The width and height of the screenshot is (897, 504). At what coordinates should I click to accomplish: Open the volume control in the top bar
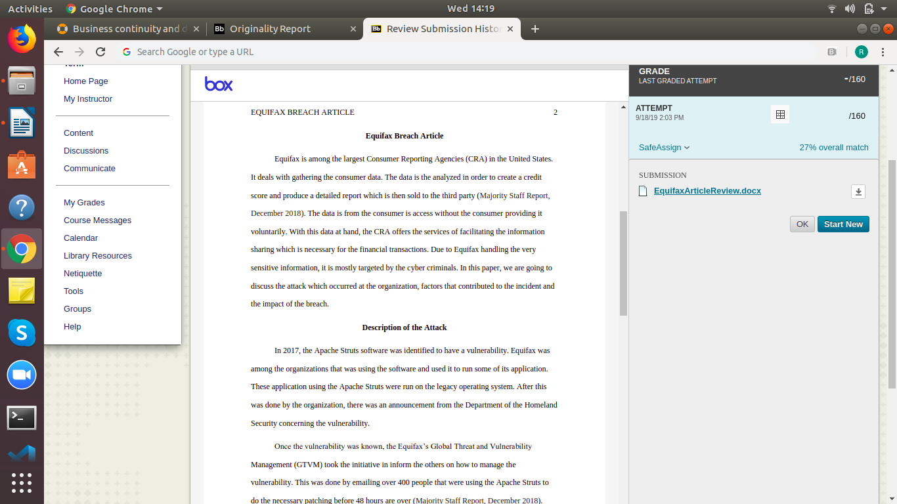pyautogui.click(x=850, y=9)
